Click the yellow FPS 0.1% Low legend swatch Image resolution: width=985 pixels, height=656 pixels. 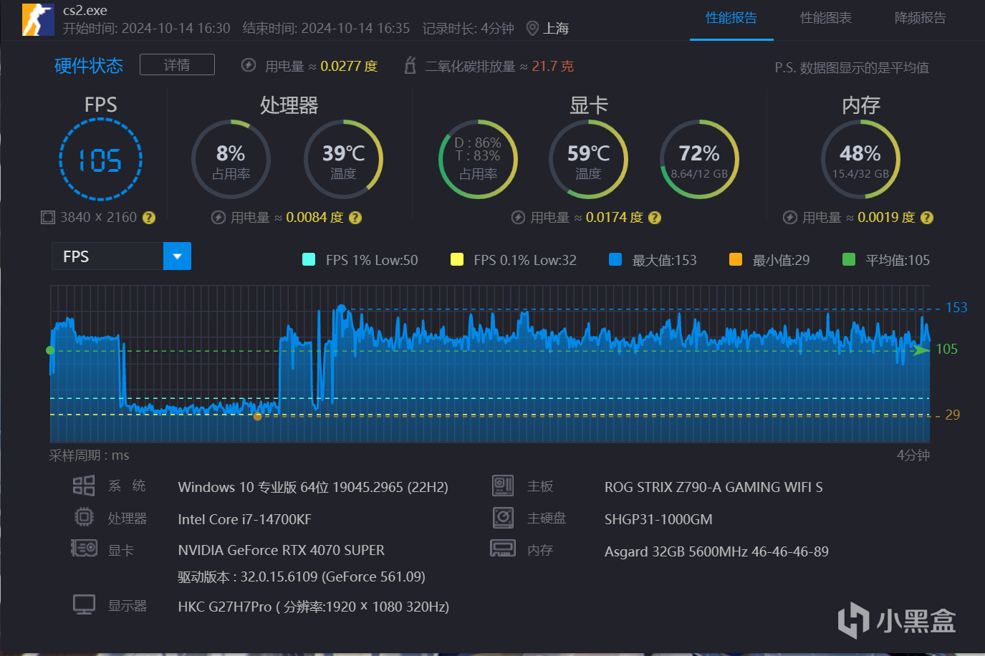point(456,259)
